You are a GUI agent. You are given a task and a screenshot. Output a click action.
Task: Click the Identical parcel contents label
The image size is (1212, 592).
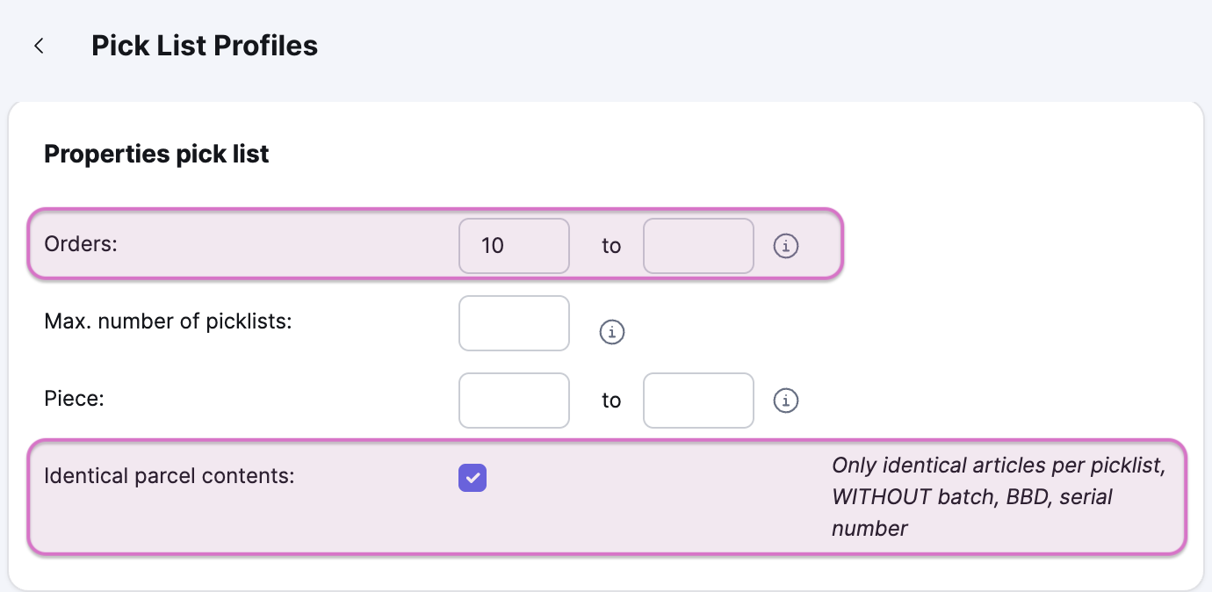click(170, 476)
